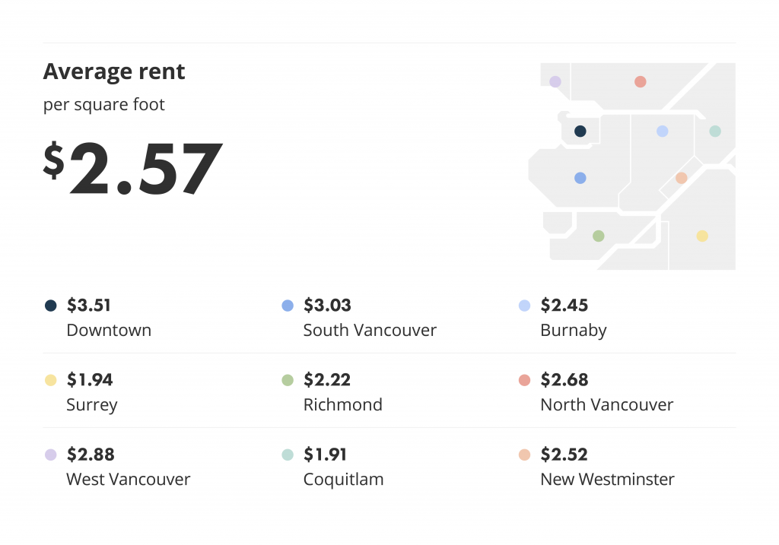Click the mint Coquitlam dot on map
This screenshot has height=545, width=779.
[x=715, y=131]
